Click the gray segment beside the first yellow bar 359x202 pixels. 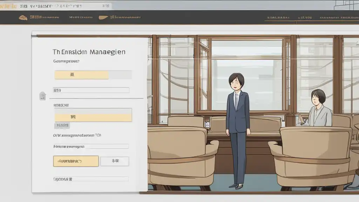(x=120, y=75)
